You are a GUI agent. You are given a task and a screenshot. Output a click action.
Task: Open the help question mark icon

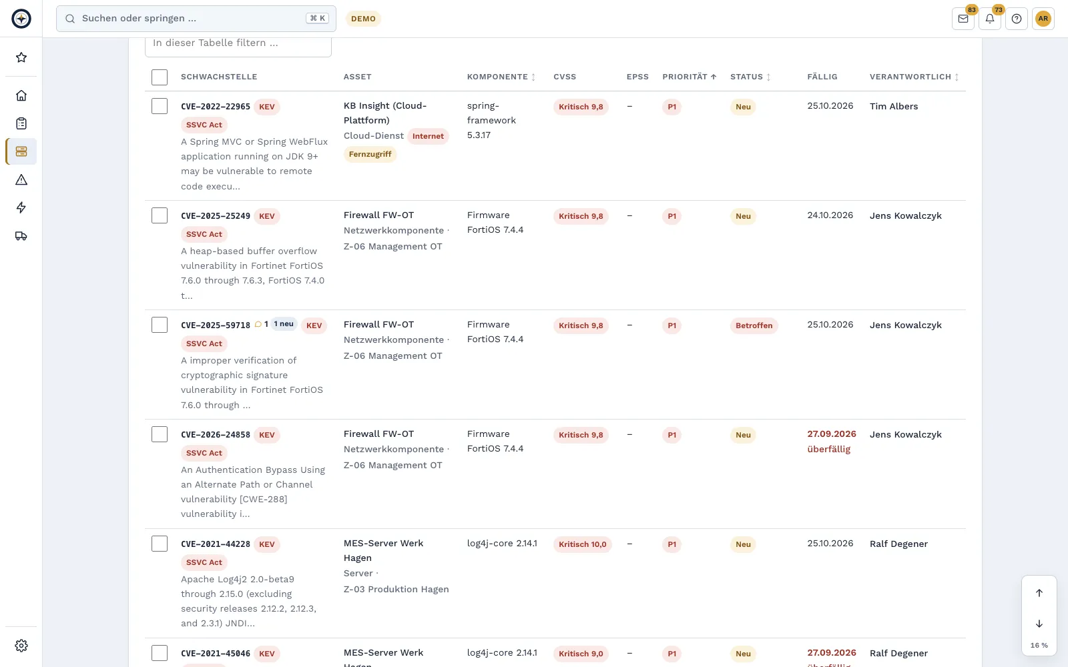pyautogui.click(x=1017, y=19)
